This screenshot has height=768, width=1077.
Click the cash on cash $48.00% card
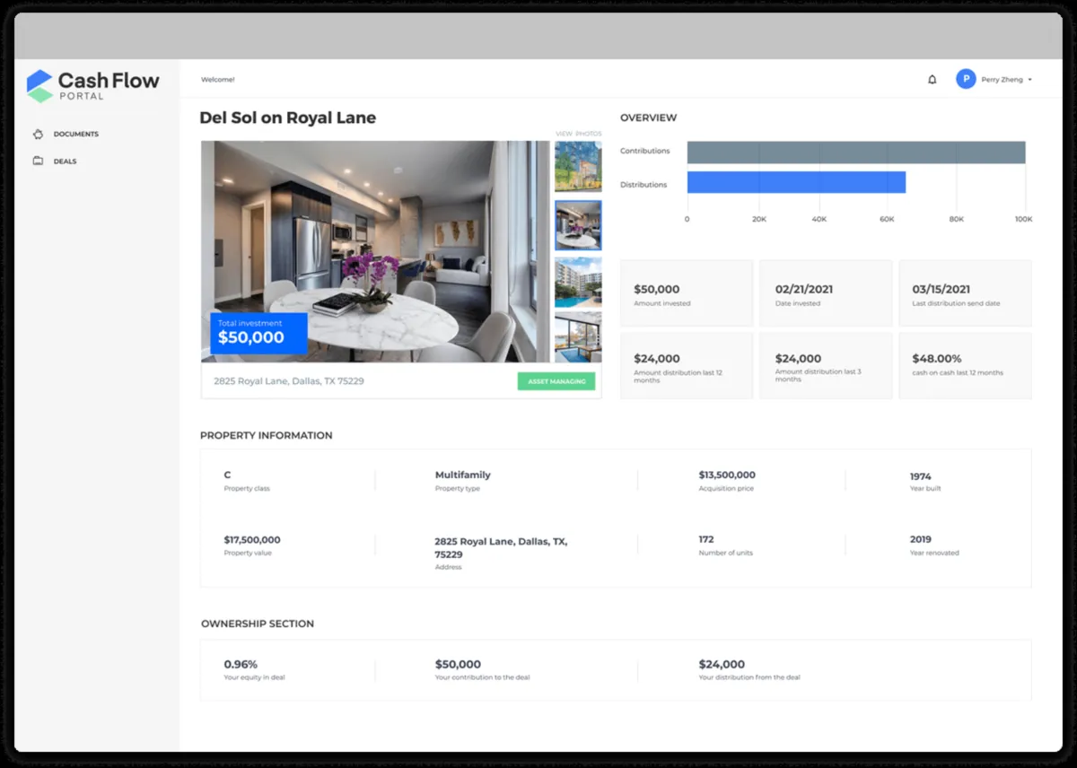click(x=965, y=366)
